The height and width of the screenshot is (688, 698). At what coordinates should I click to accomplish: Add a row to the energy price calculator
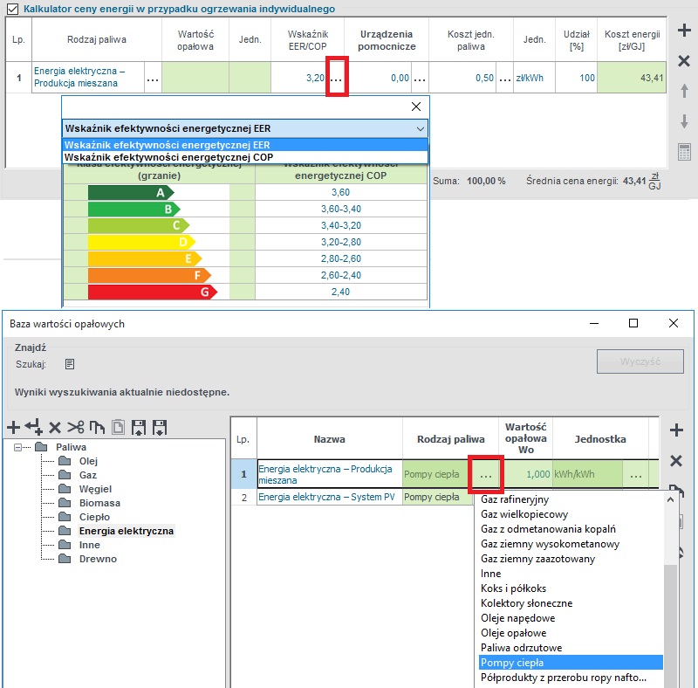(684, 31)
